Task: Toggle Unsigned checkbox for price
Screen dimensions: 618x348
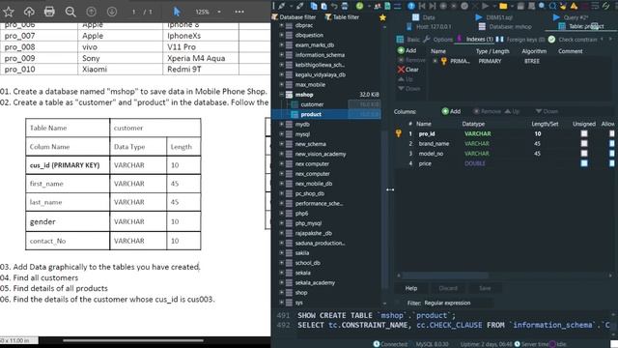Action: click(x=584, y=163)
